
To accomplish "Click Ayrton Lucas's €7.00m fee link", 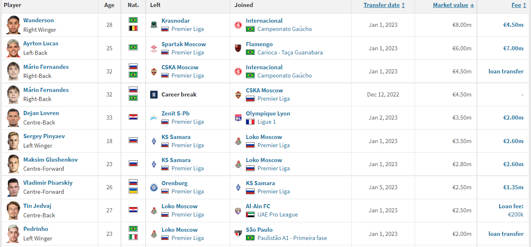I will click(513, 48).
